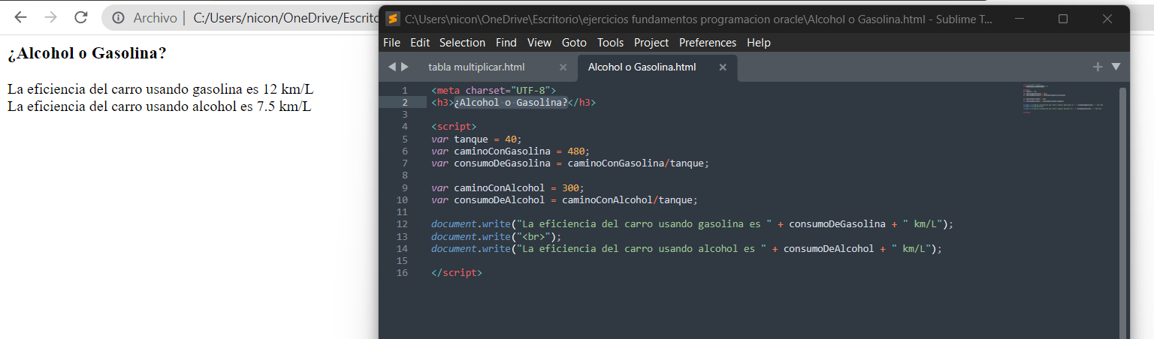Navigate to previous tab with left arrow
This screenshot has width=1154, height=339.
pyautogui.click(x=391, y=67)
